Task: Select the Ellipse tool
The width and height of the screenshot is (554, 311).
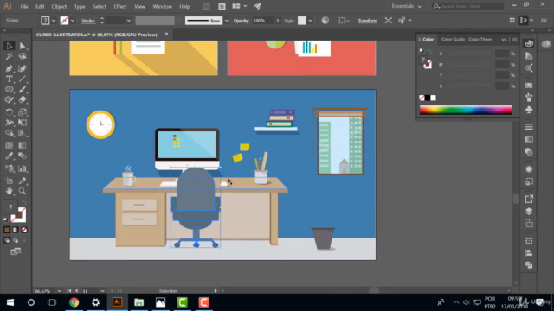Action: pos(10,90)
